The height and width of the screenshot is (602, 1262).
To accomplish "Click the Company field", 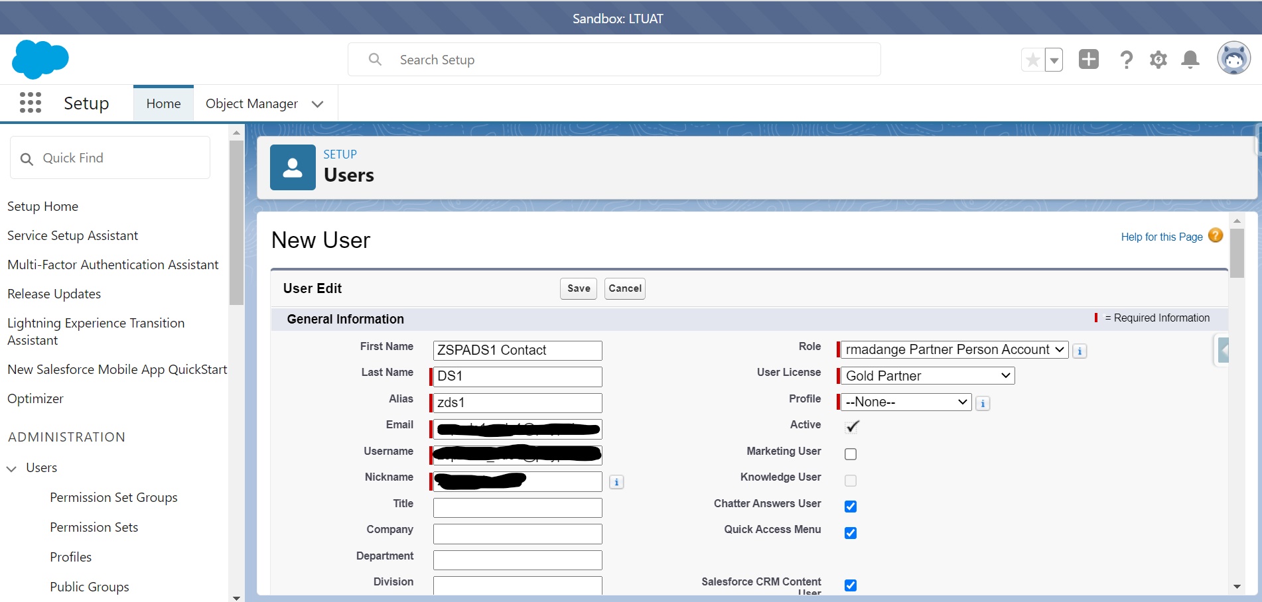I will [518, 534].
